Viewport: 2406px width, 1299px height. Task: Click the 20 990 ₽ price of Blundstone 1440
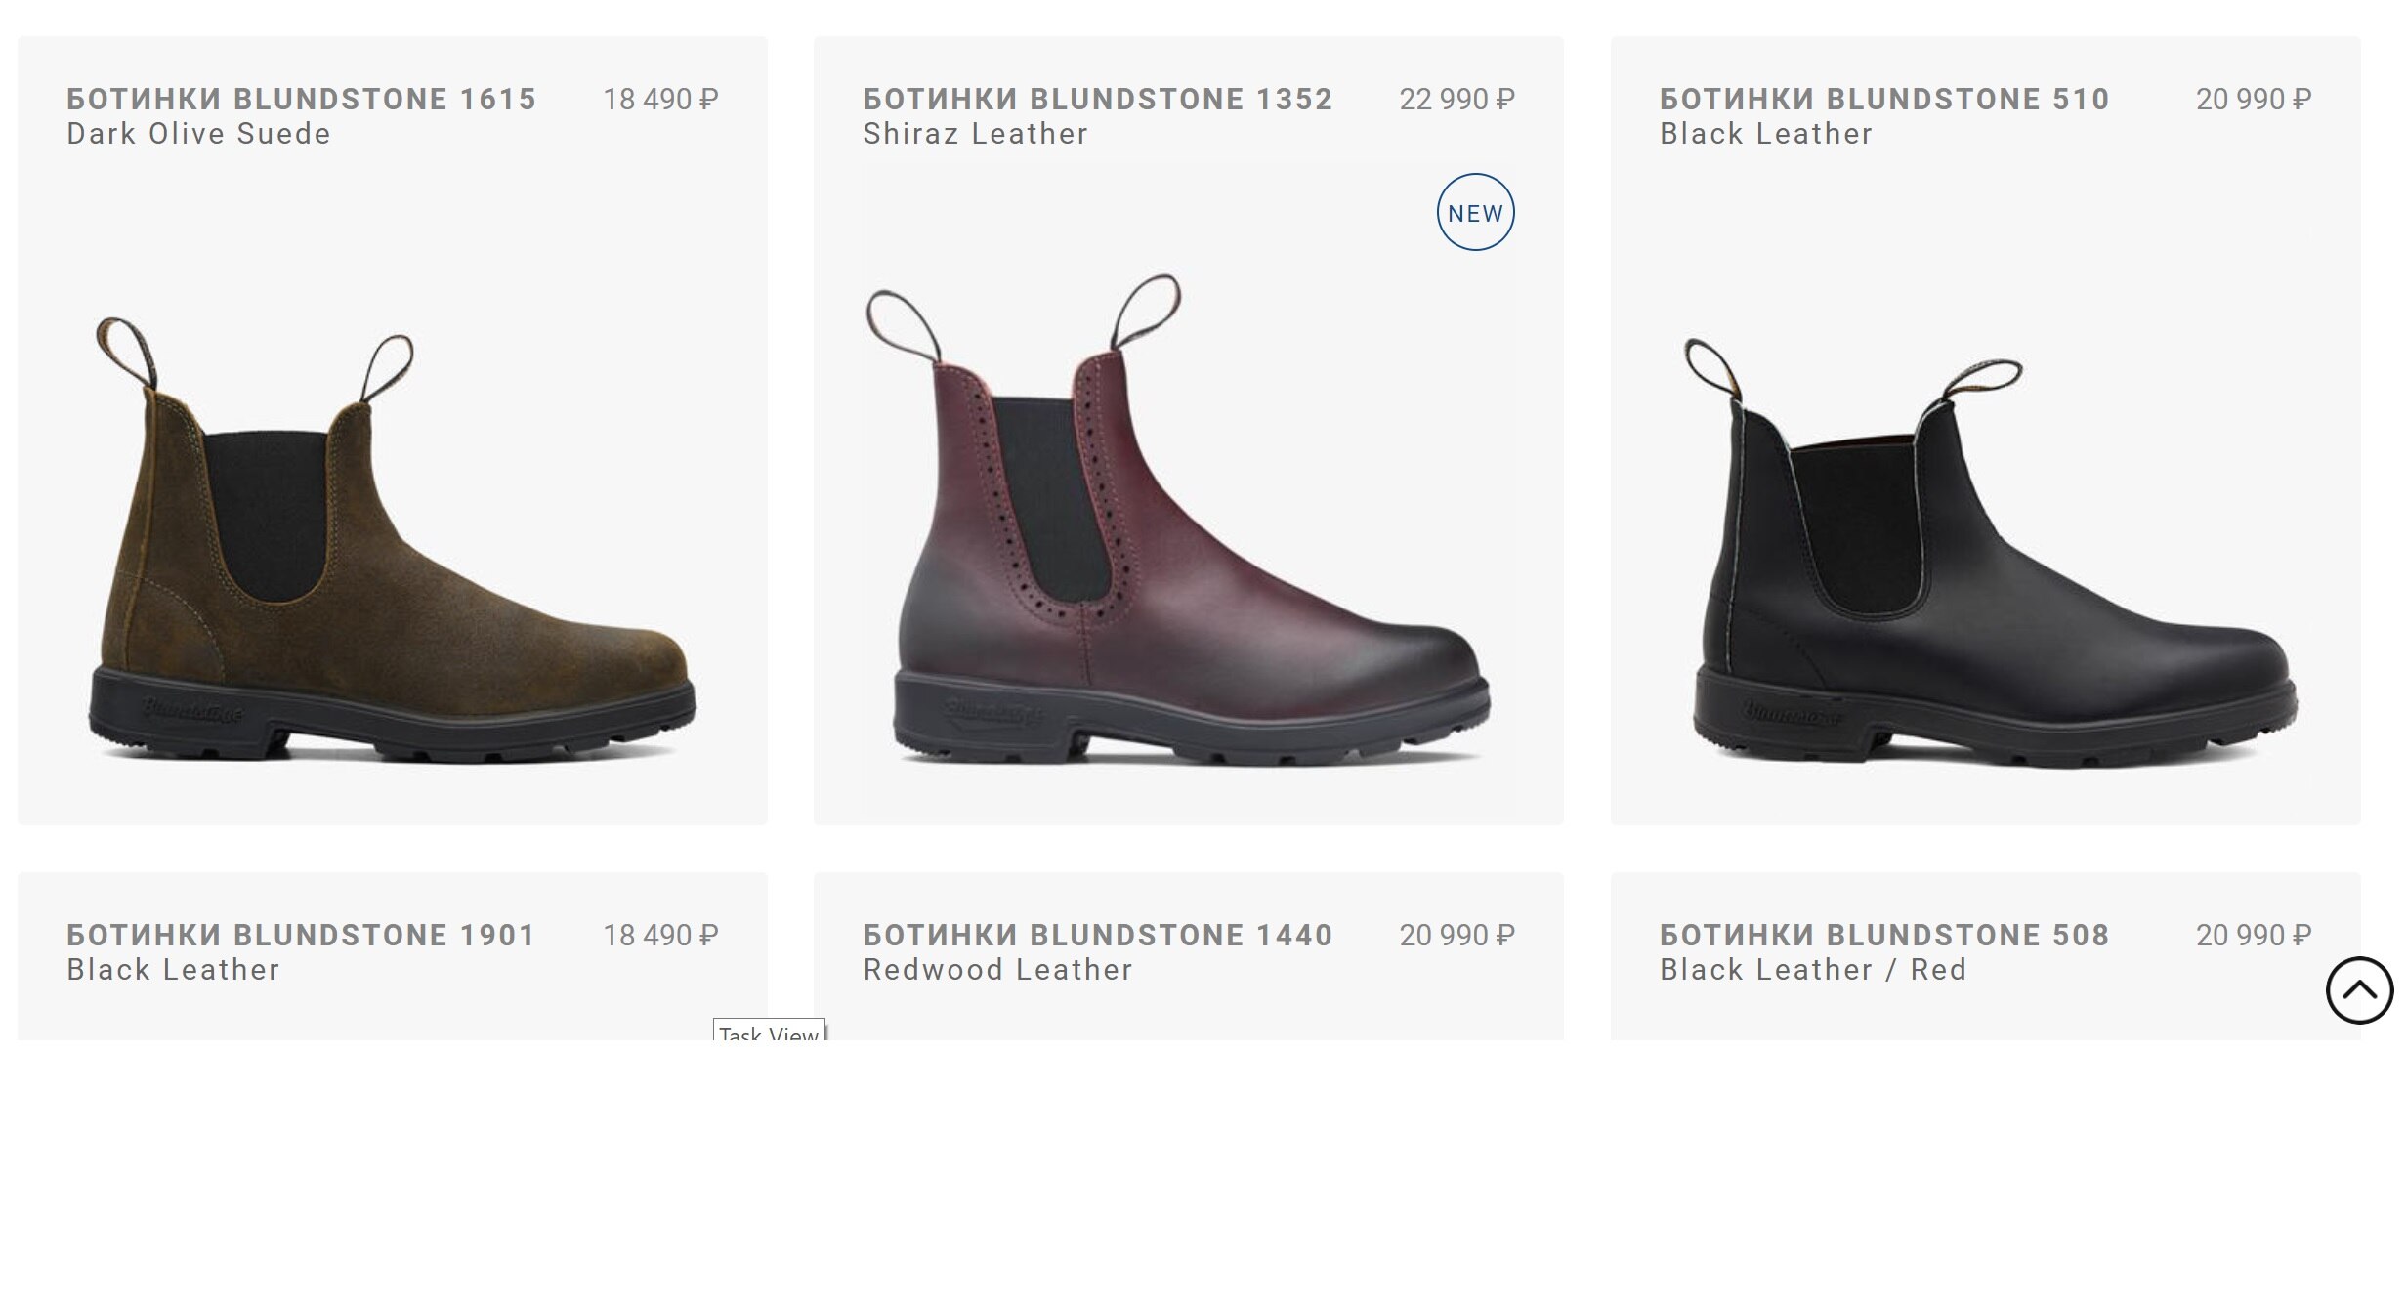pyautogui.click(x=1456, y=936)
